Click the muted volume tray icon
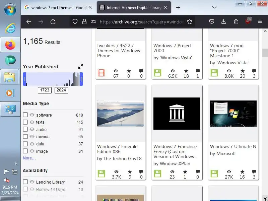 [x=6, y=180]
